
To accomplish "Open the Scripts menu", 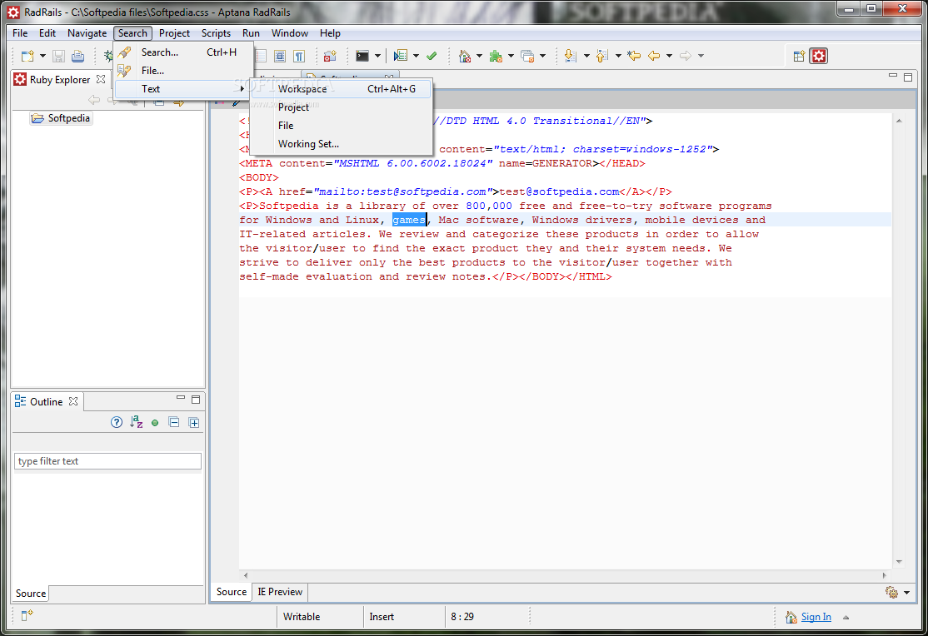I will (216, 33).
